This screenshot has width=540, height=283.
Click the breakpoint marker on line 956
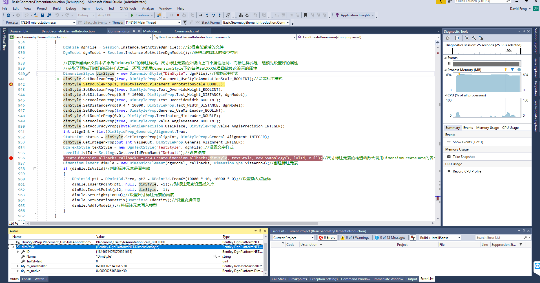click(x=11, y=158)
